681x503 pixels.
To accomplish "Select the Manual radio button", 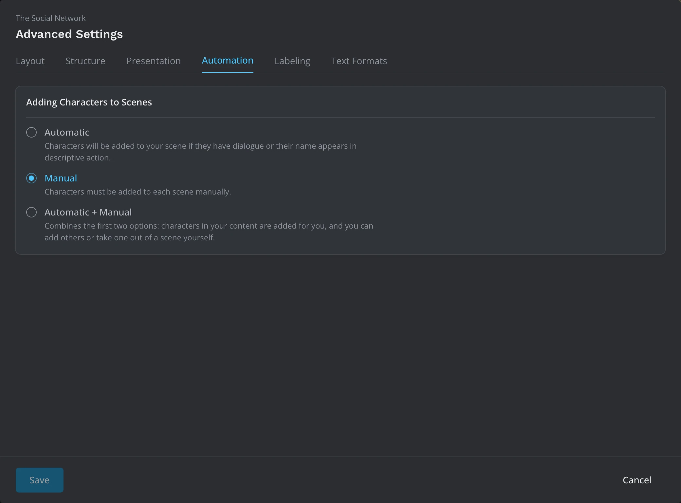I will (31, 178).
